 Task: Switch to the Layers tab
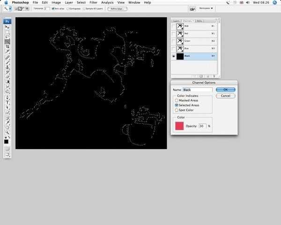tap(176, 21)
